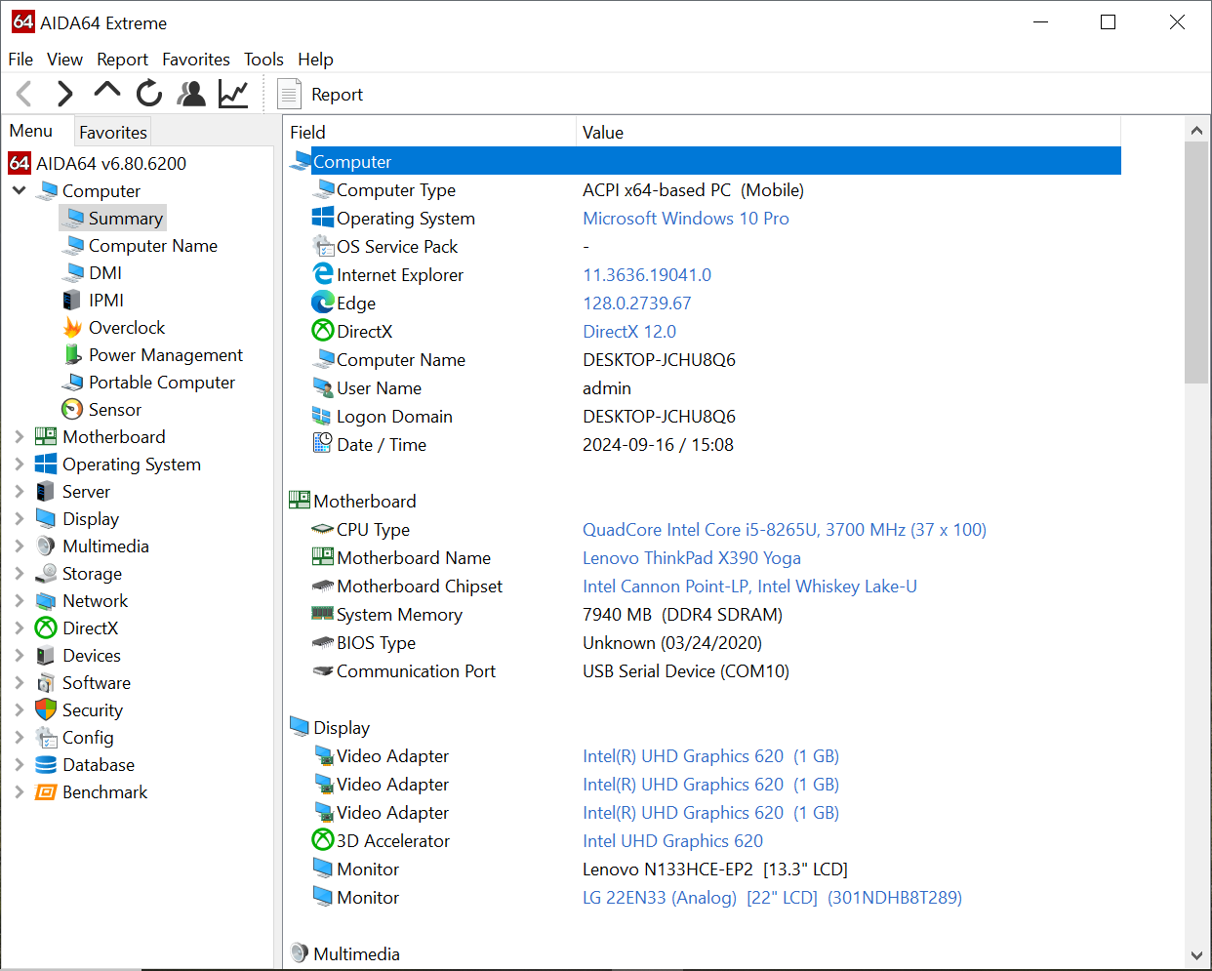The image size is (1212, 971).
Task: Expand the Operating System tree node
Action: pos(19,464)
